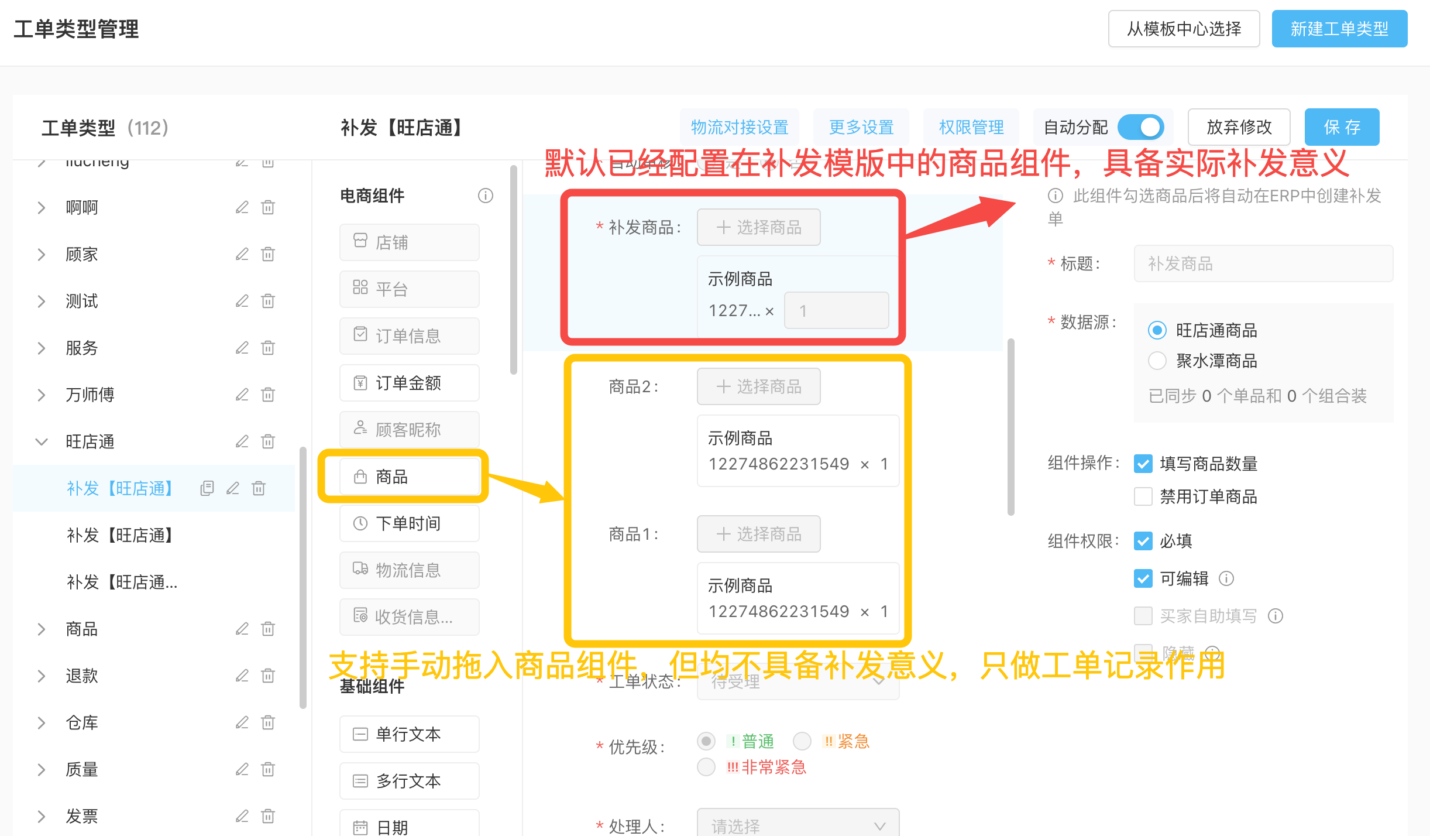Screen dimensions: 1430x836
Task: Click 放弃修改 button
Action: 1239,127
